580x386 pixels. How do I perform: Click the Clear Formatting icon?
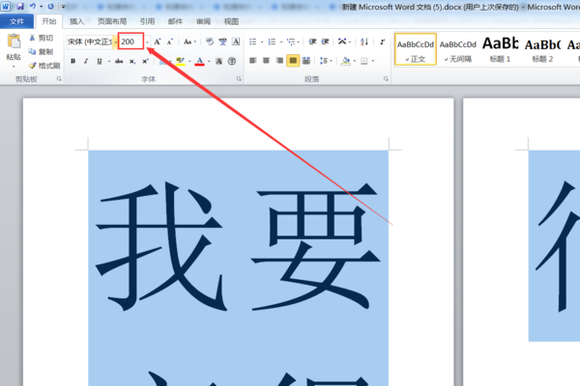[x=210, y=41]
